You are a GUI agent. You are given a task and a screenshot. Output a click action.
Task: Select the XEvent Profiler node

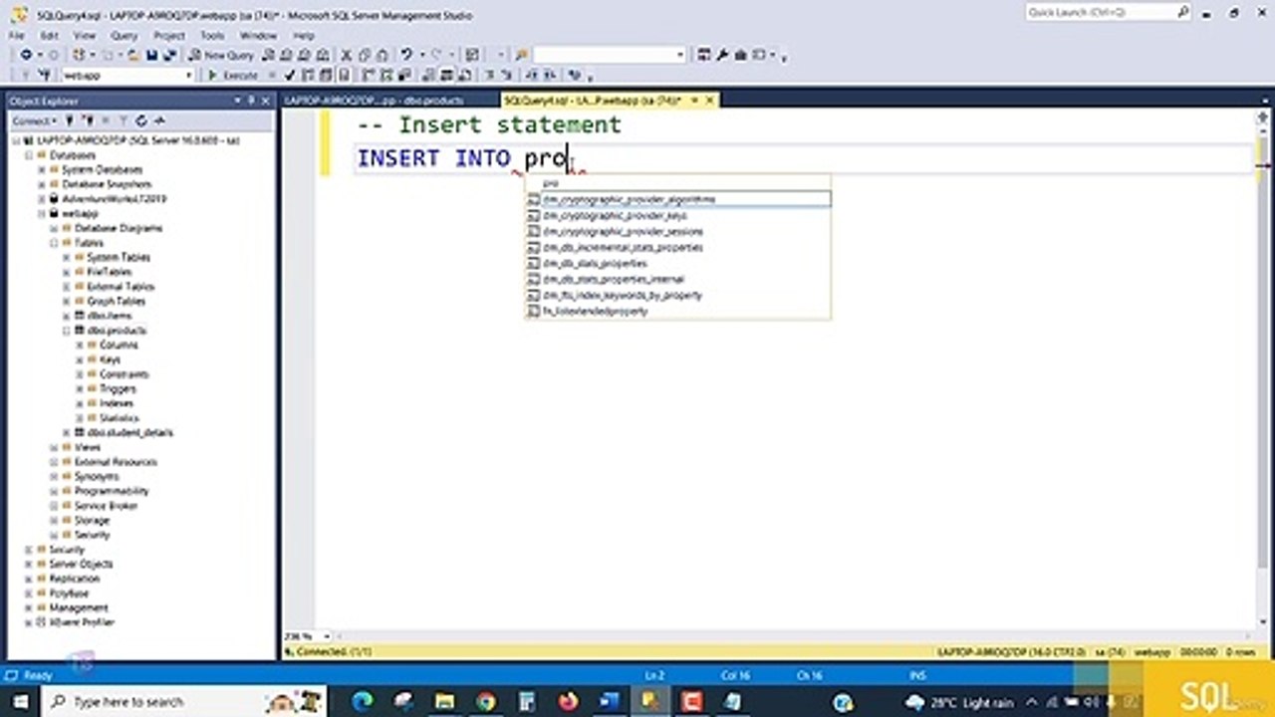[x=82, y=622]
